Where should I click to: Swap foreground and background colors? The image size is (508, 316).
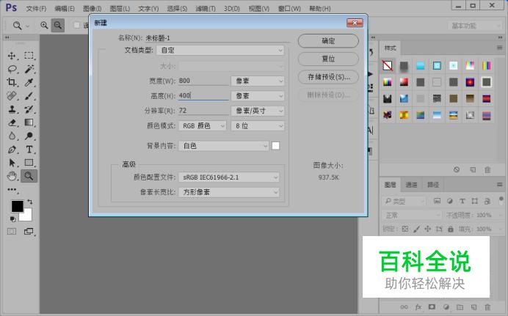coord(30,202)
